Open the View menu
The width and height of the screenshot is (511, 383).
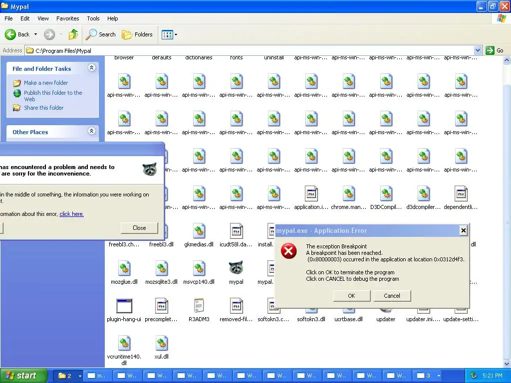pyautogui.click(x=43, y=18)
